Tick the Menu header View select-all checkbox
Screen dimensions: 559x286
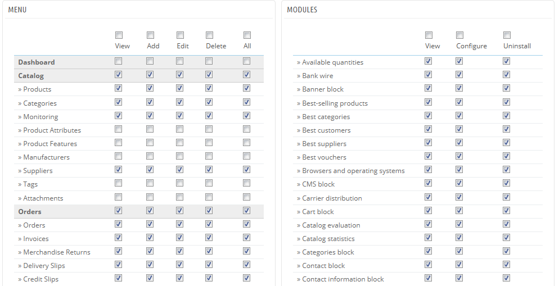119,35
